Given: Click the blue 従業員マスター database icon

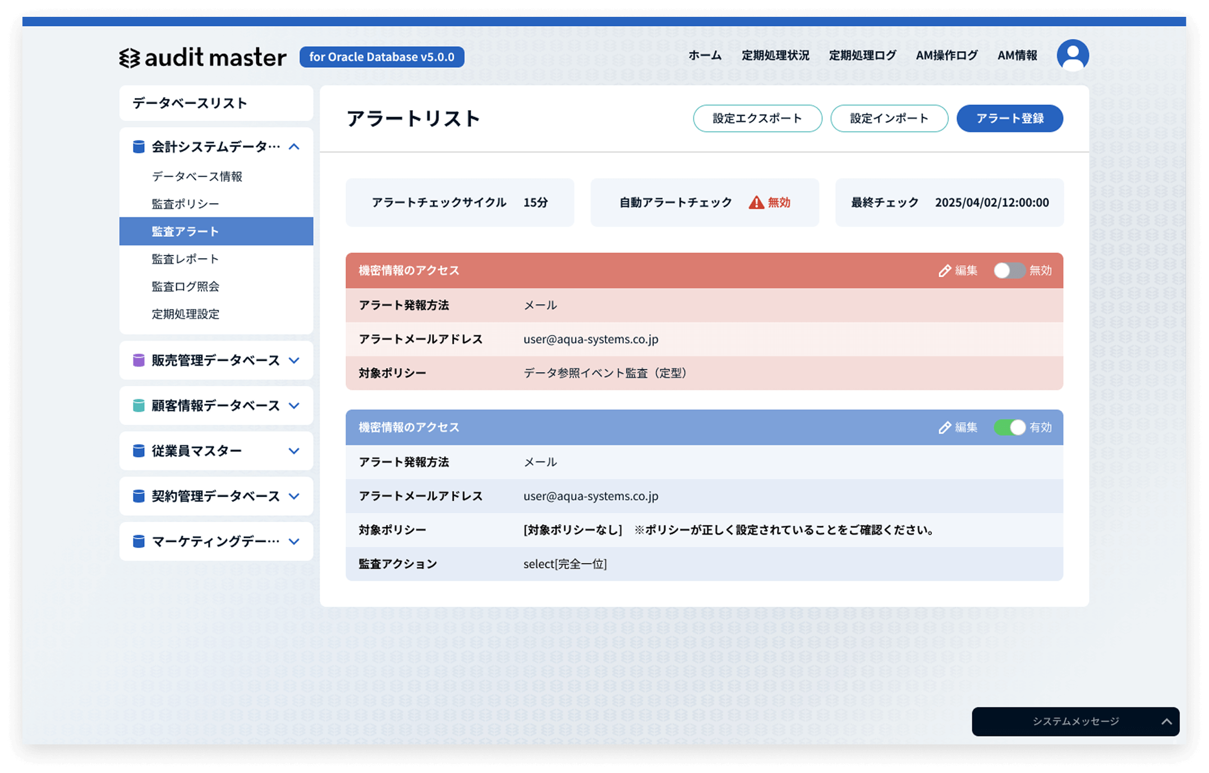Looking at the screenshot, I should click(139, 451).
